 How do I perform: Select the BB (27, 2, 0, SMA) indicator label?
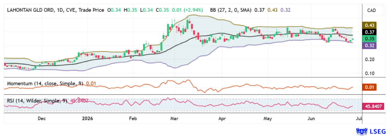(231, 10)
